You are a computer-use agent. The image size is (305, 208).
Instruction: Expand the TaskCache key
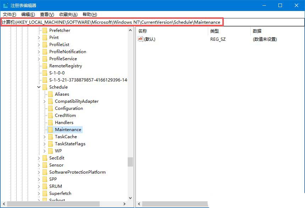[45, 137]
